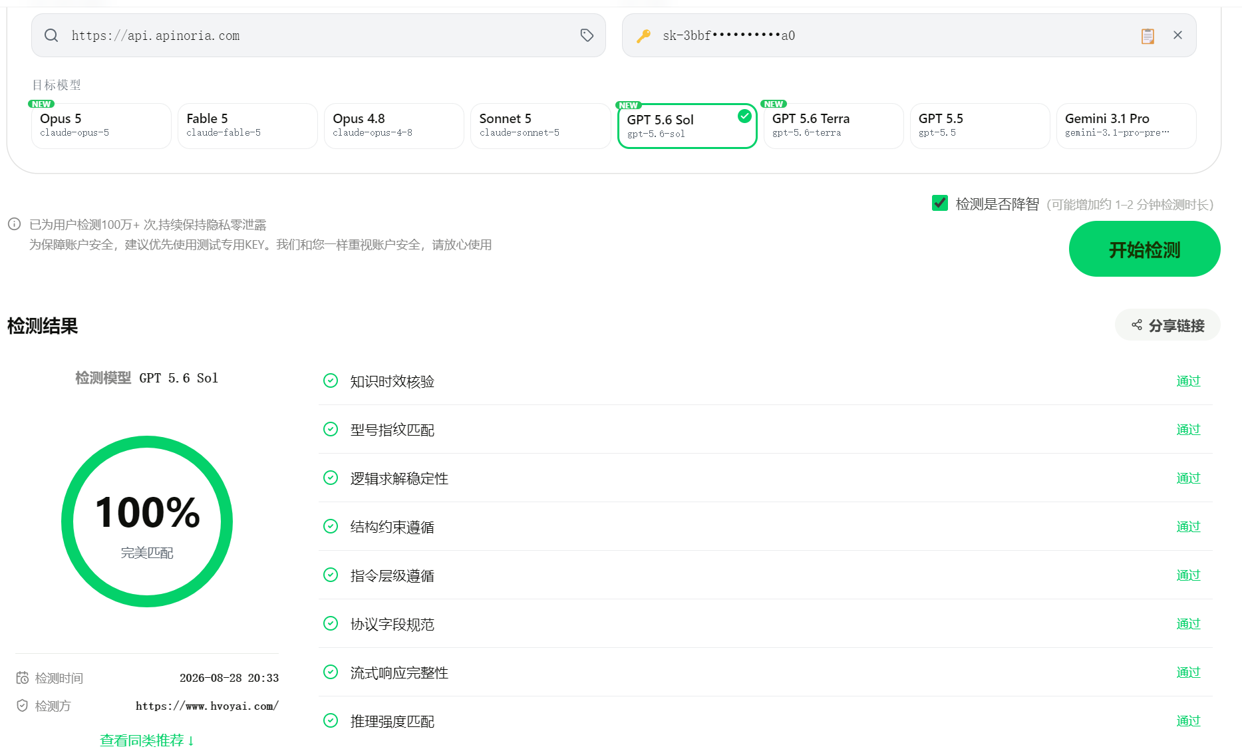1242x749 pixels.
Task: Select the GPT 5.6 Sol model card
Action: [x=687, y=126]
